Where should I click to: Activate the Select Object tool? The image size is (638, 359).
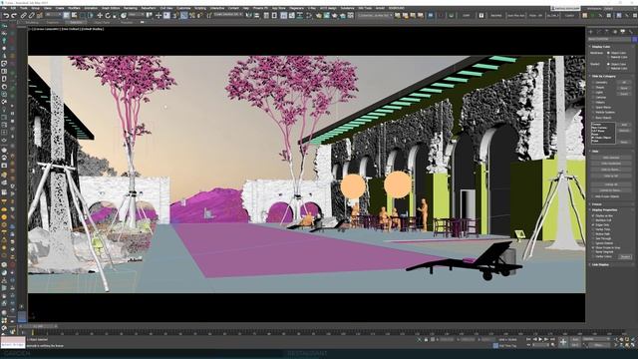[x=67, y=16]
